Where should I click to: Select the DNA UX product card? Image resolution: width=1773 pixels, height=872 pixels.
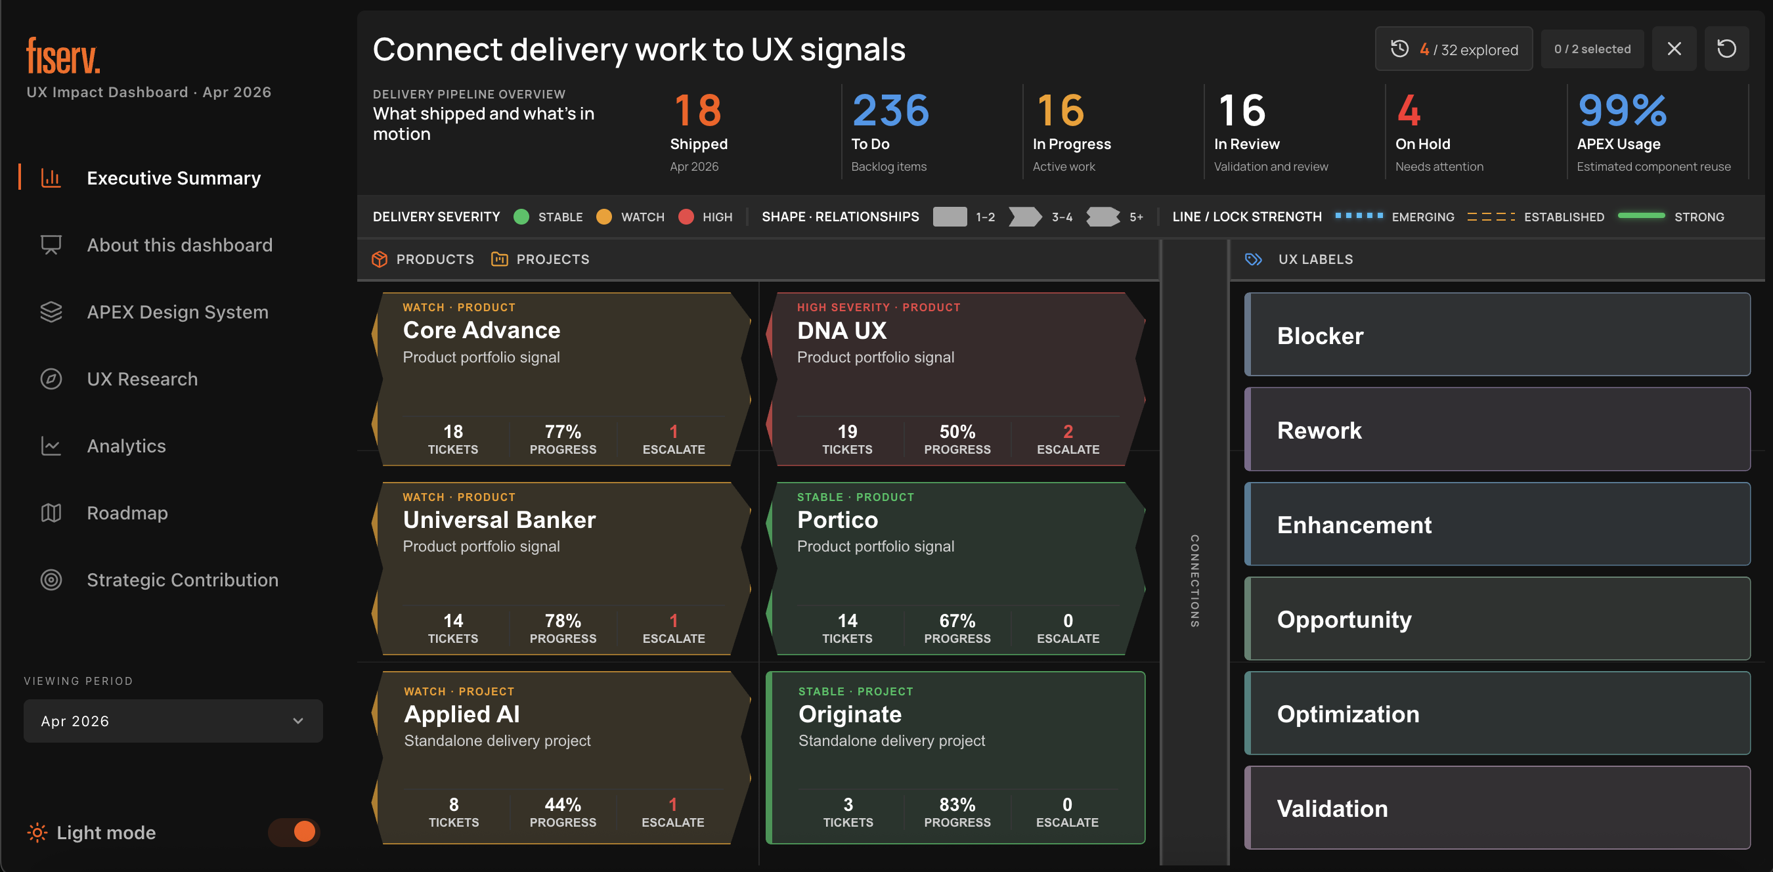click(956, 380)
